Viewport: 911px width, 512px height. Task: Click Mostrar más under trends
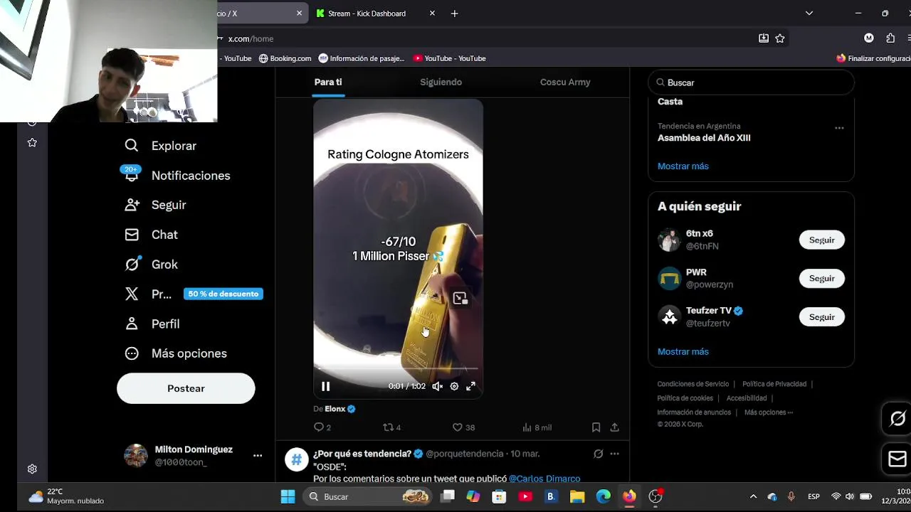[683, 166]
